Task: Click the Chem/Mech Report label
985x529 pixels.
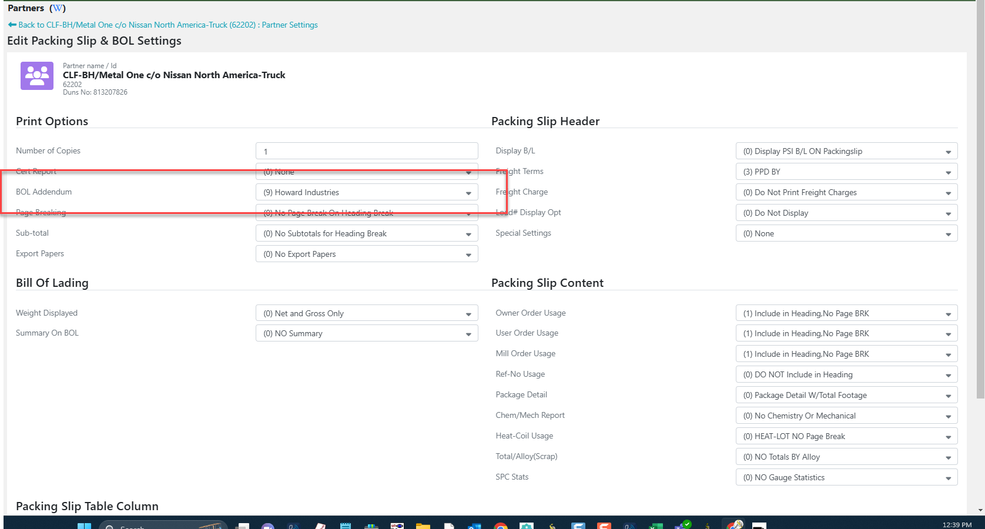Action: tap(530, 415)
